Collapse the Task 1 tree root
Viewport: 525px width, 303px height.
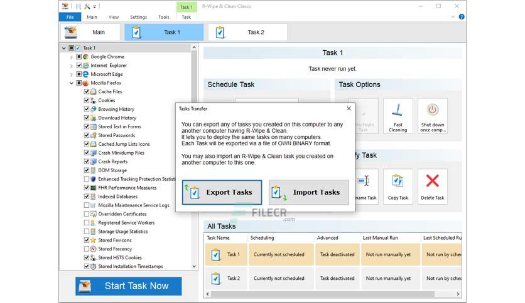coord(63,48)
